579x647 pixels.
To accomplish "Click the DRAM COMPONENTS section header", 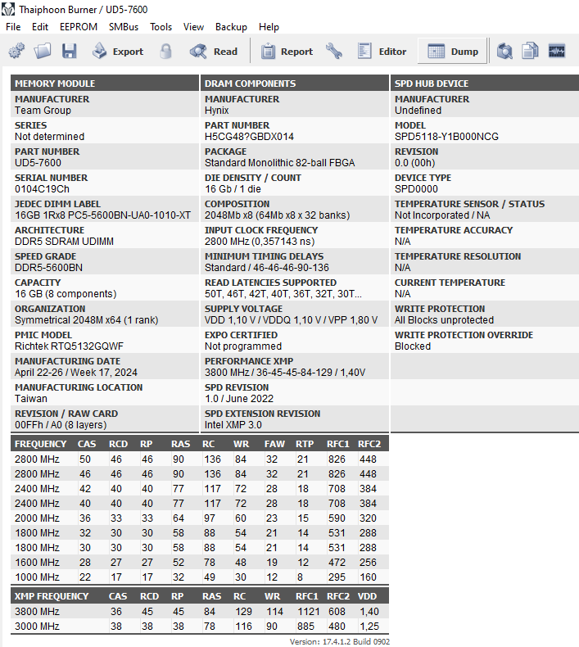I will (x=295, y=83).
